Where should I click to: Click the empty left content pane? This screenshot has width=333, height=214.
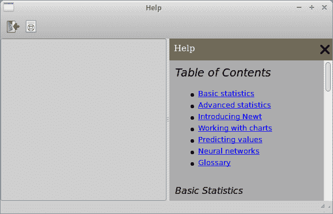click(83, 120)
